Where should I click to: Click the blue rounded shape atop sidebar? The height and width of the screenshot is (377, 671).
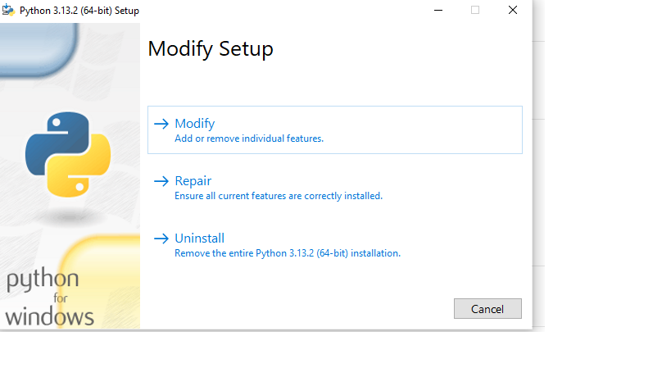39,50
